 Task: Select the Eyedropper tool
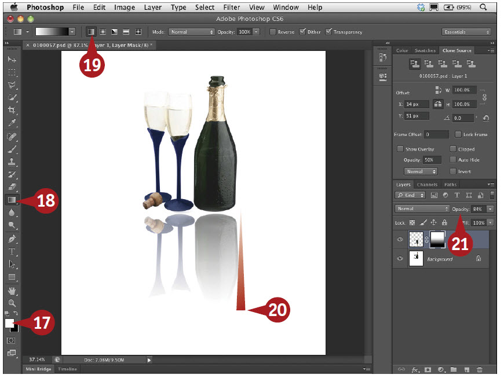coord(12,123)
